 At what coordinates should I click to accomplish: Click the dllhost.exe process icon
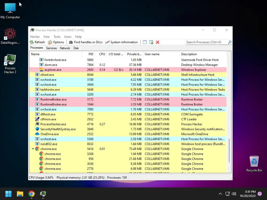tap(37, 114)
